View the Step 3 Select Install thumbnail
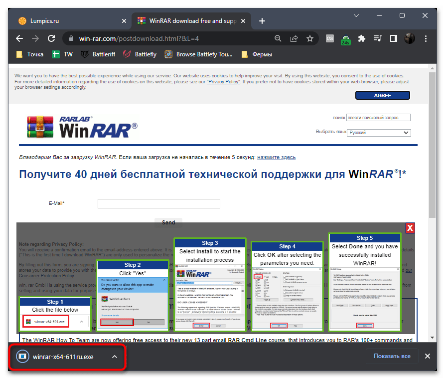The height and width of the screenshot is (379, 445). point(210,285)
